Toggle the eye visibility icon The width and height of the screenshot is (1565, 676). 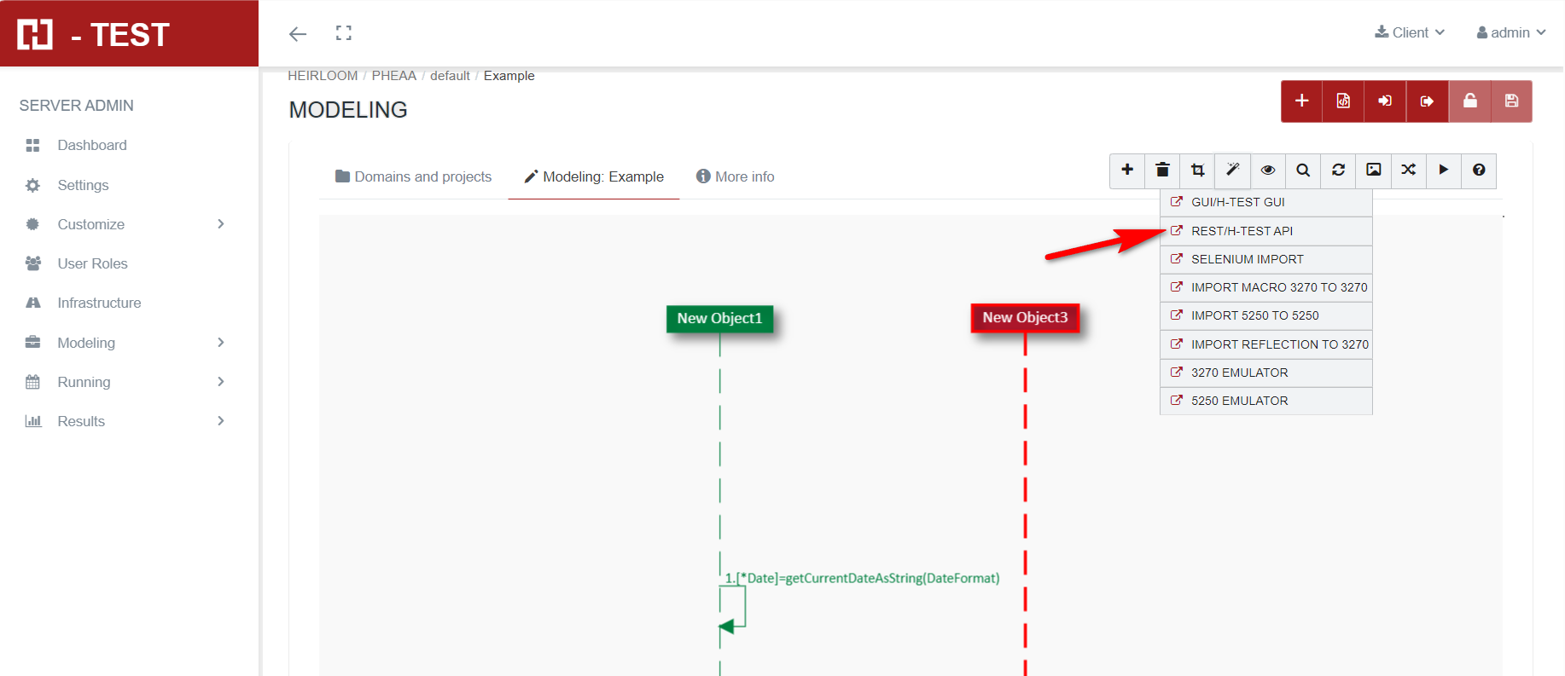coord(1268,170)
